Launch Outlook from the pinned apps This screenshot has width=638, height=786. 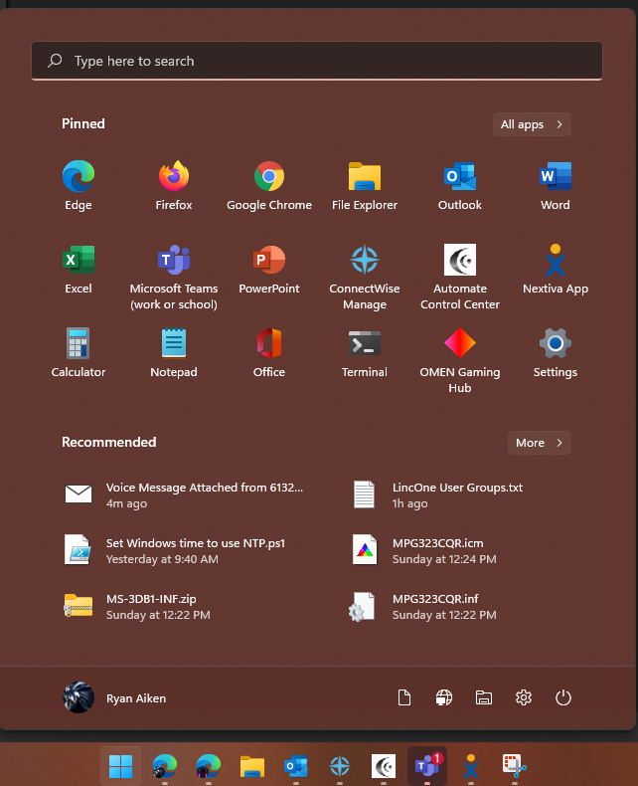coord(460,185)
